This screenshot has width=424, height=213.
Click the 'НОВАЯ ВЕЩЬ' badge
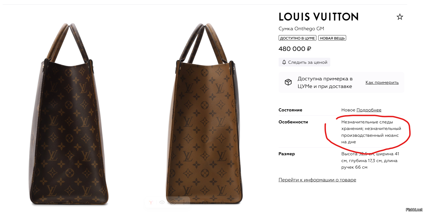(x=332, y=38)
